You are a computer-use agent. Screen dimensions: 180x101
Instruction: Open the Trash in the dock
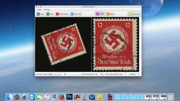click(x=170, y=97)
